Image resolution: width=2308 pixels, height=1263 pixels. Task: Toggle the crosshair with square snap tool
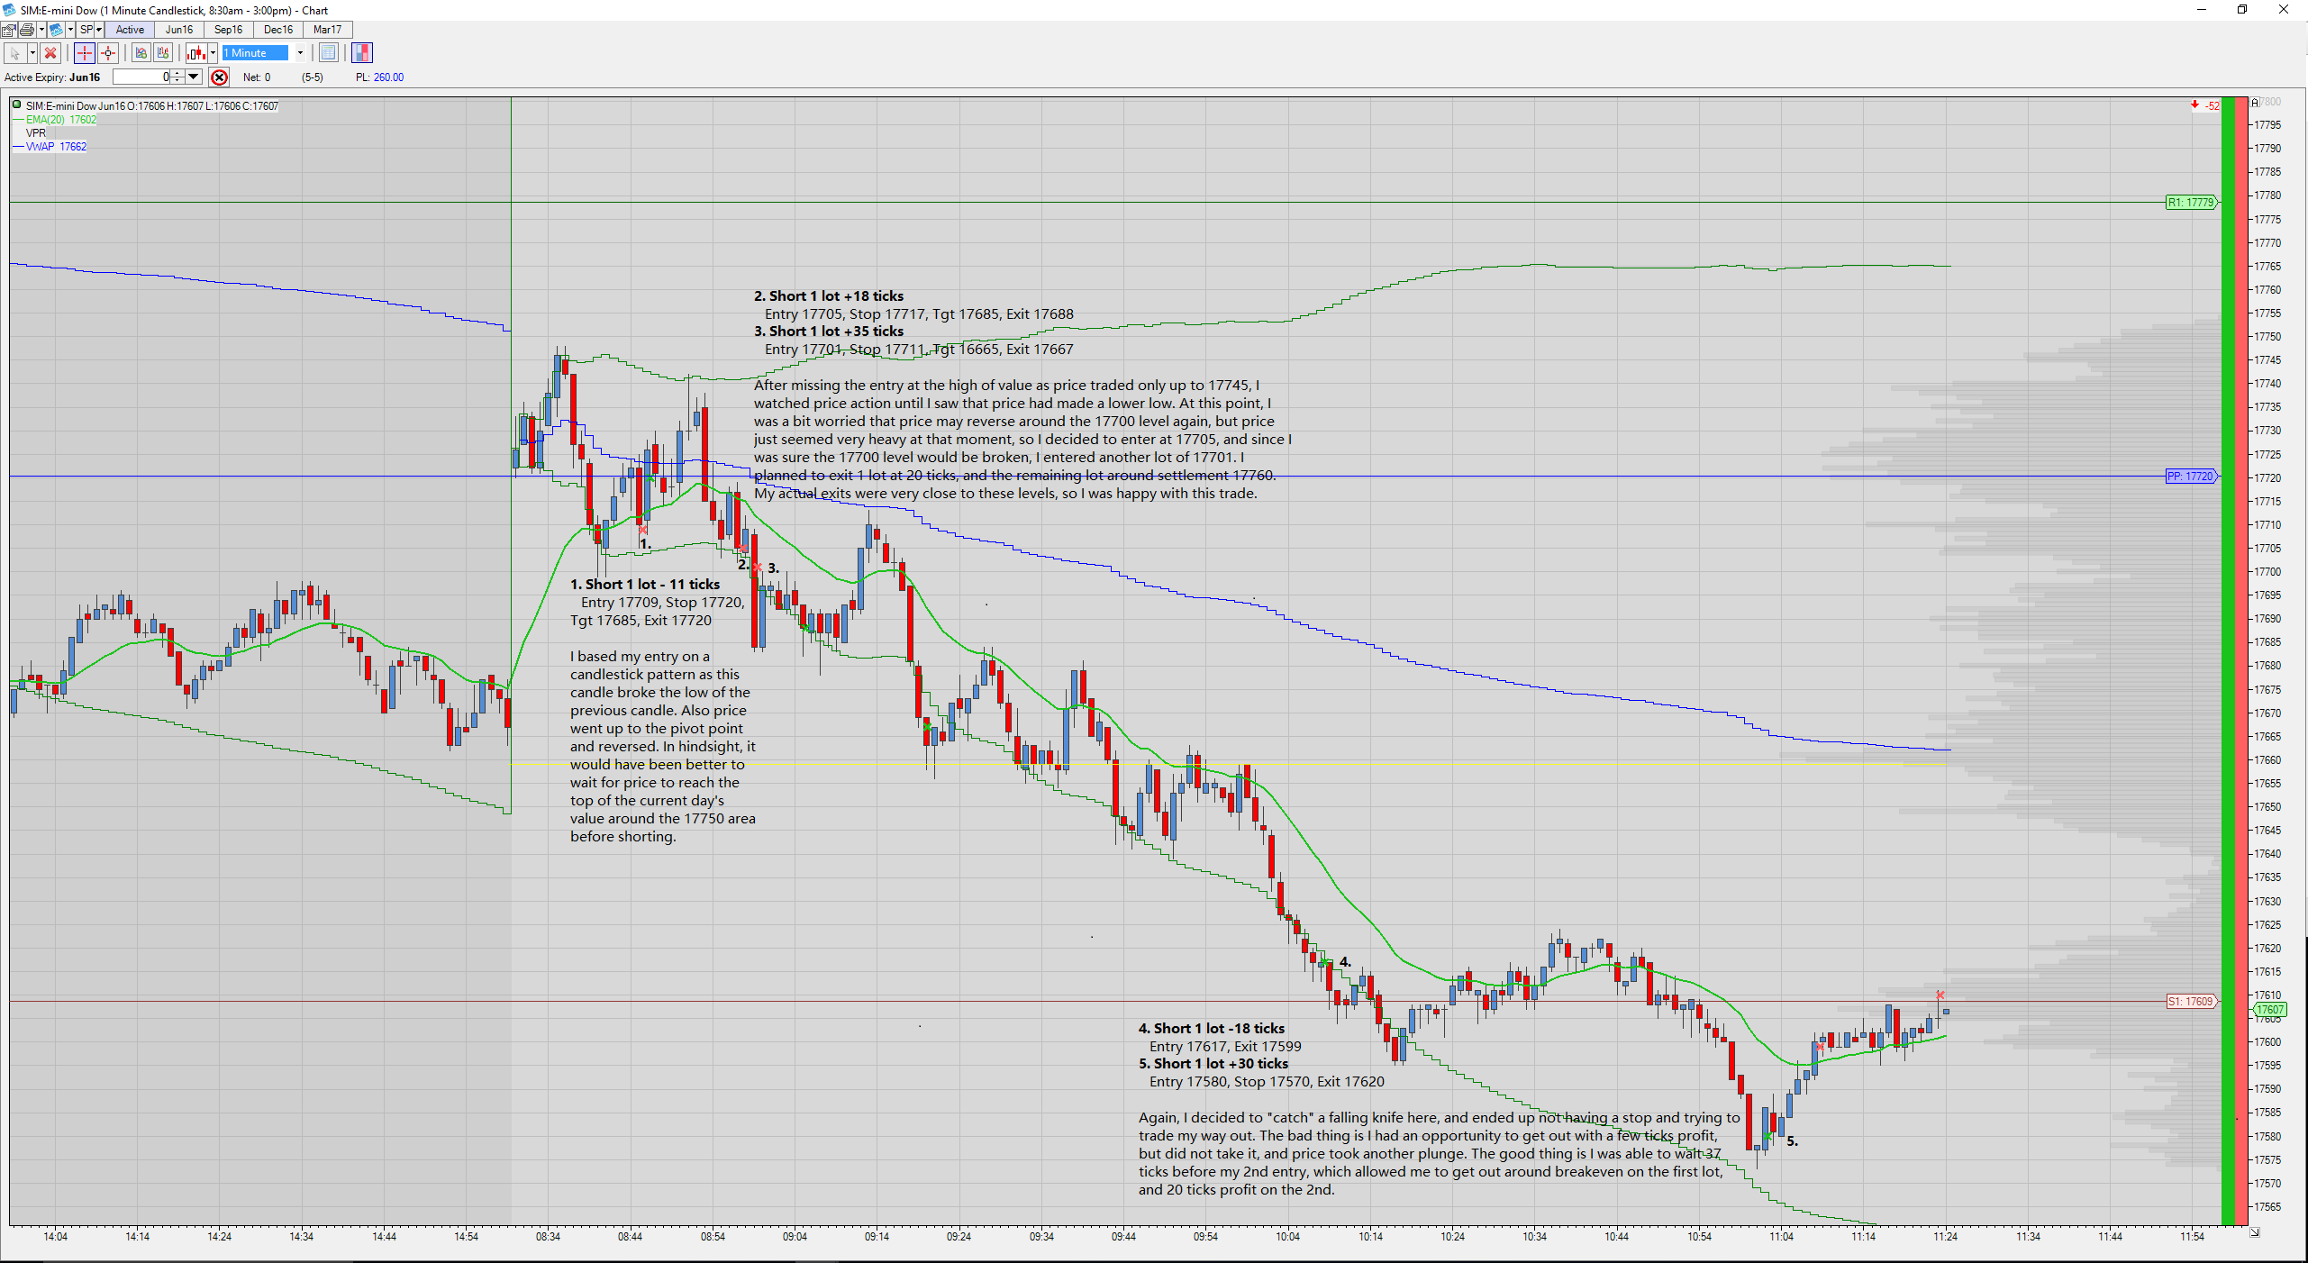pos(108,53)
